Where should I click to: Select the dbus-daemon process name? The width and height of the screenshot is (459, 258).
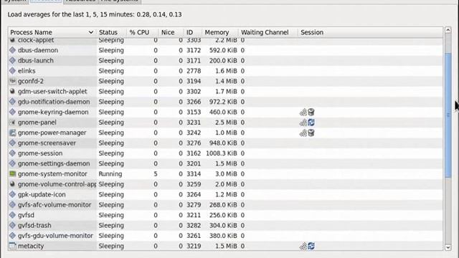(38, 50)
